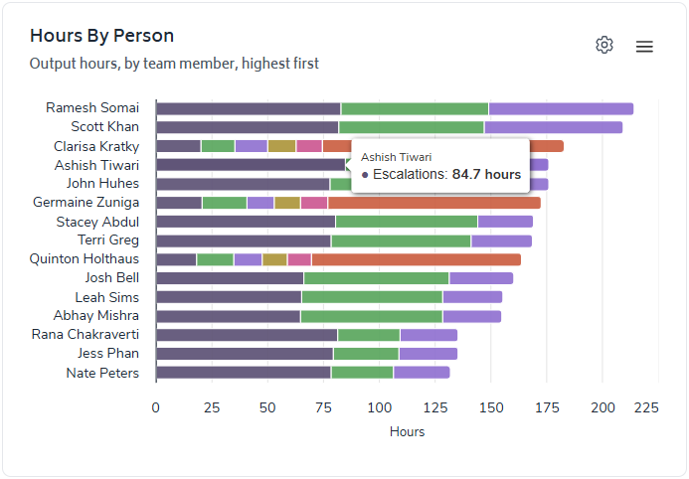Click the Hours By Person chart title
689x479 pixels.
tap(101, 36)
